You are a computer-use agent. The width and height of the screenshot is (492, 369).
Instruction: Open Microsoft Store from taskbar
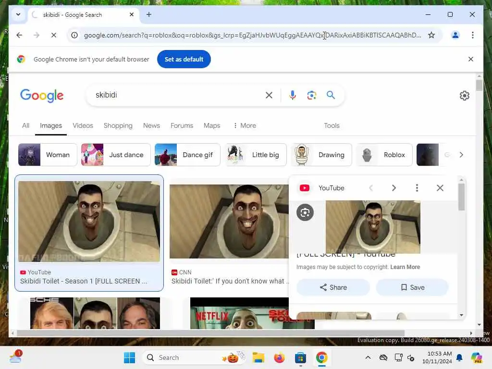300,357
